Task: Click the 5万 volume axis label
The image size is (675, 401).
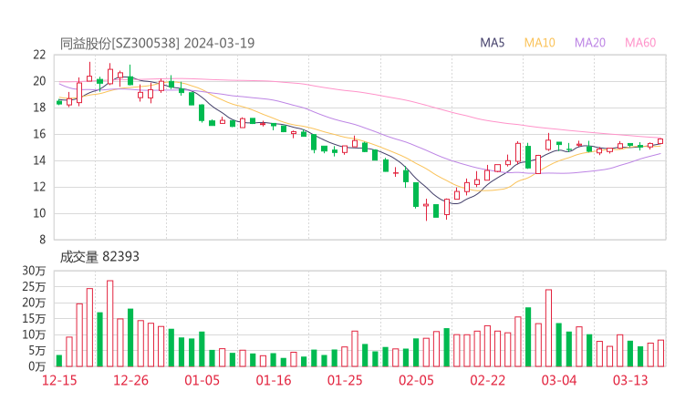Action: pyautogui.click(x=37, y=351)
